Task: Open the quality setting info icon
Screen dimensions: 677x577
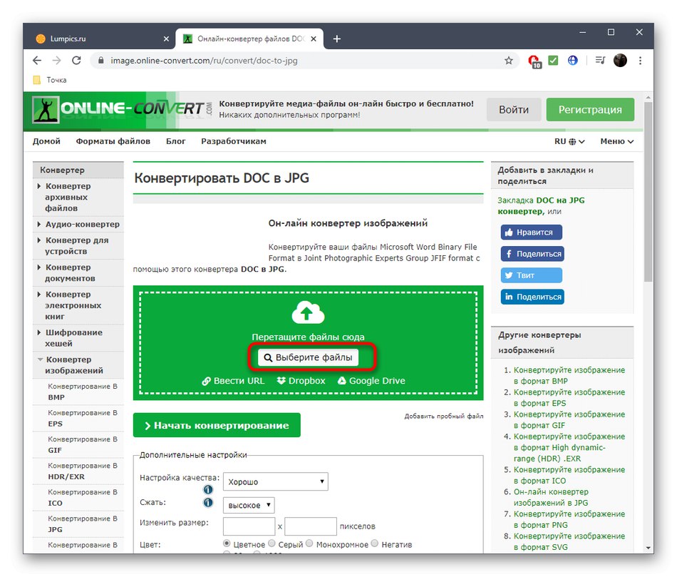Action: 209,489
